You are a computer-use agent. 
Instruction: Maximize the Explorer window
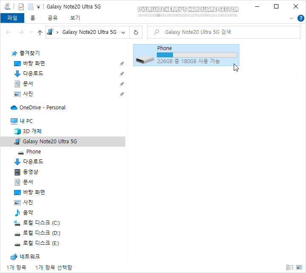(276, 7)
